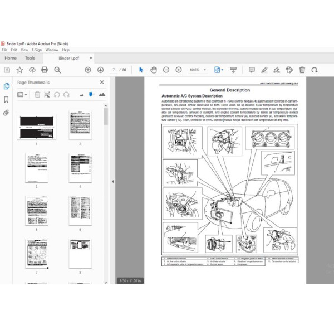Collapse the navigation pane divider arrow
Viewport: 334px width, 325px height.
[113, 181]
